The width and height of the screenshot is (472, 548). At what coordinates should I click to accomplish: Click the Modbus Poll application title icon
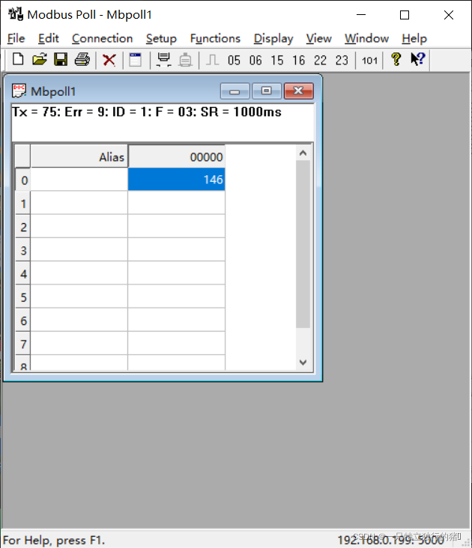coord(16,14)
